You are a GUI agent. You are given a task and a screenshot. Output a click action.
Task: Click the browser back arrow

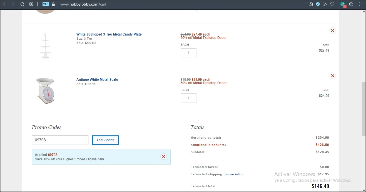[4, 4]
